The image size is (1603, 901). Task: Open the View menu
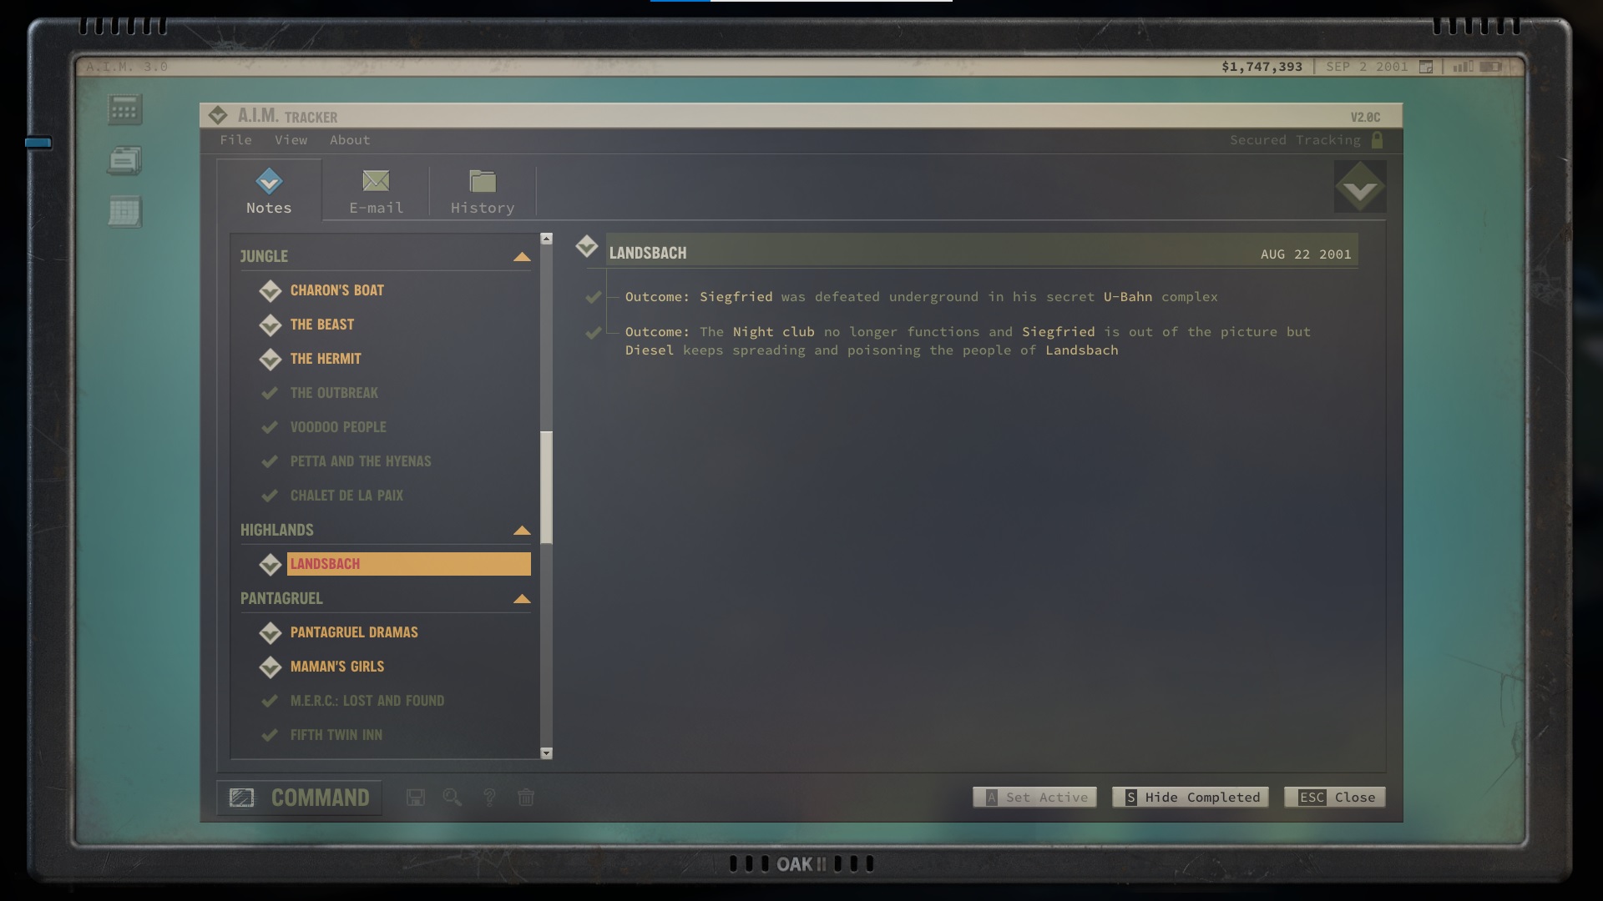coord(291,140)
